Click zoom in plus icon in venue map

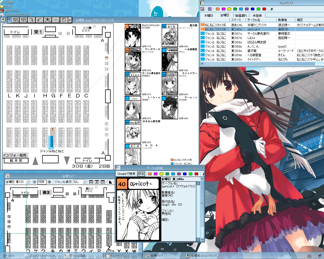[49, 182]
